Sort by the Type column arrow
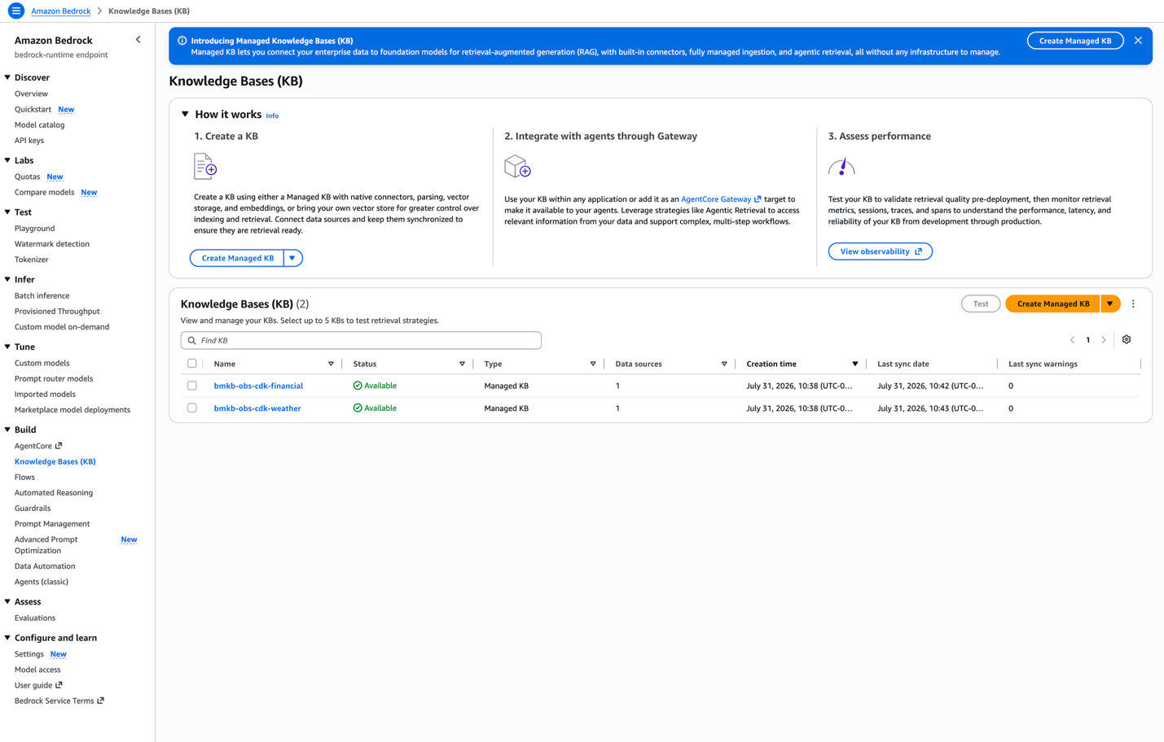The image size is (1164, 742). tap(593, 364)
